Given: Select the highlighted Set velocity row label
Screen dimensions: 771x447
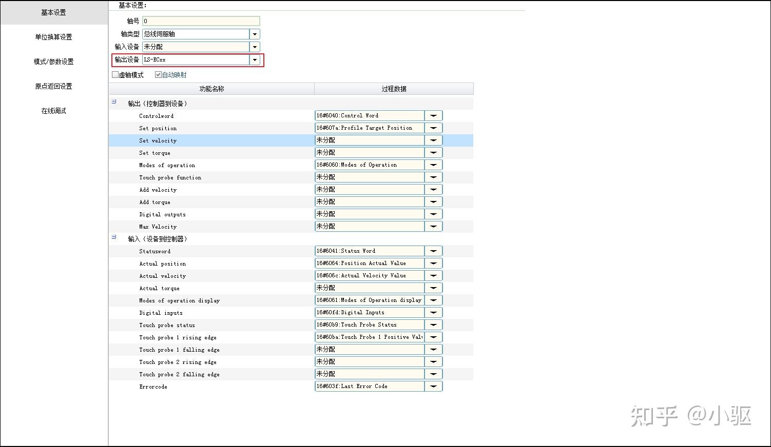Looking at the screenshot, I should point(158,140).
